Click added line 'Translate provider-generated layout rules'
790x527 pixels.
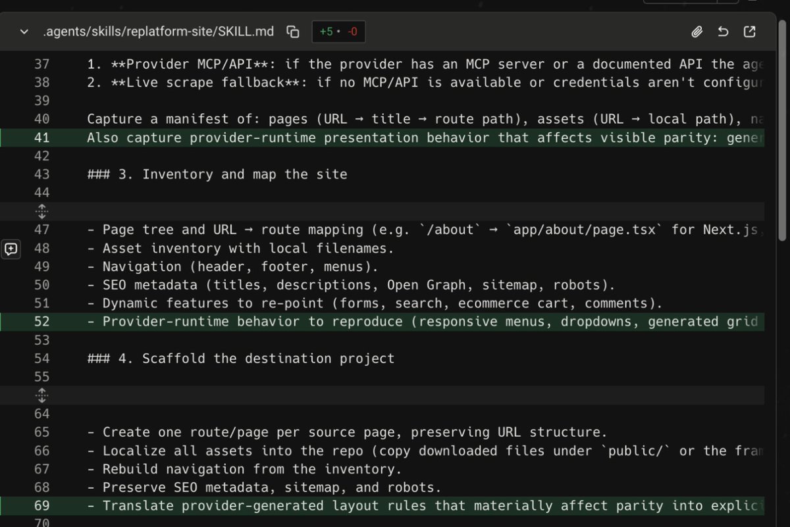(425, 506)
